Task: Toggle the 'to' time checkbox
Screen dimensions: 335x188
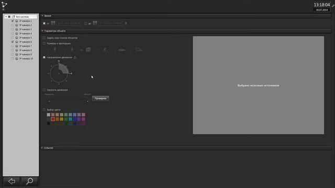Action: [x=86, y=23]
